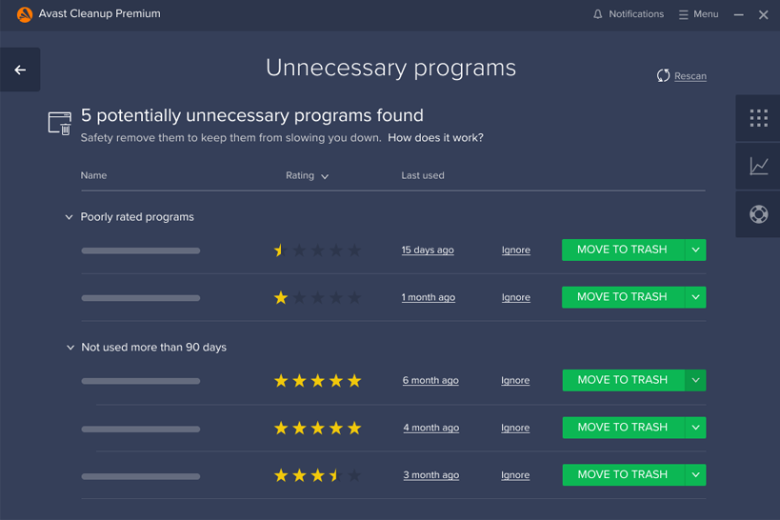
Task: Click the half-star rating of first program
Action: coord(280,250)
